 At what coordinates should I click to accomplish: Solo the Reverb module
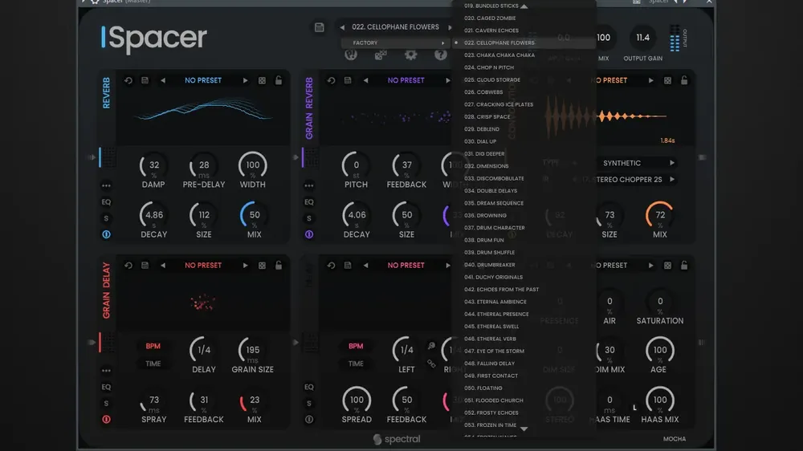(x=106, y=218)
